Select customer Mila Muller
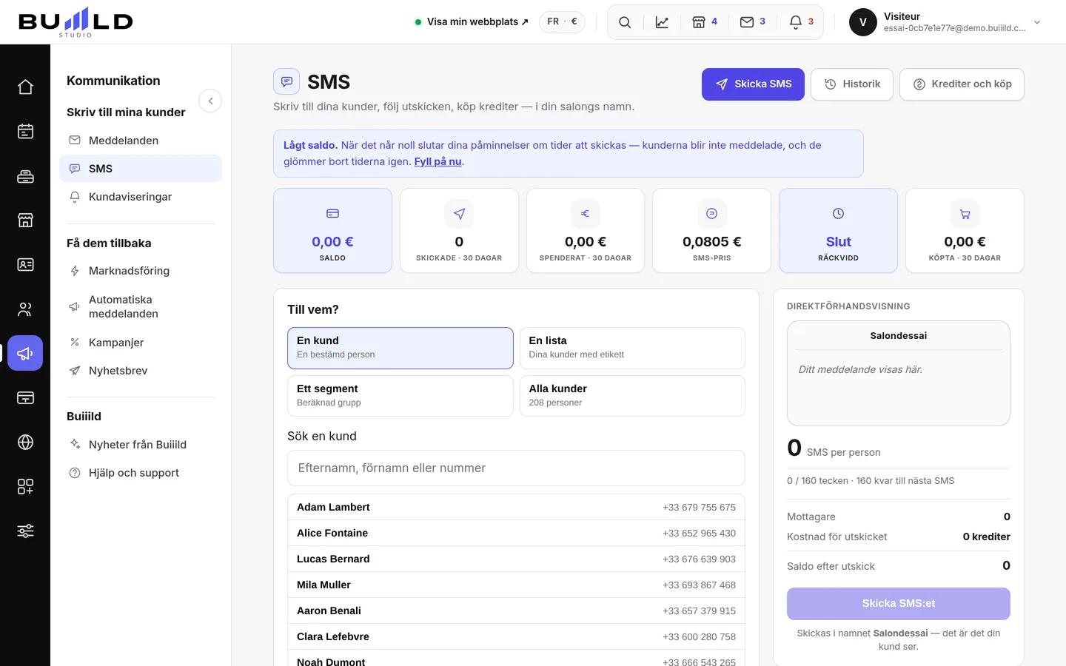This screenshot has height=666, width=1066. coord(516,585)
